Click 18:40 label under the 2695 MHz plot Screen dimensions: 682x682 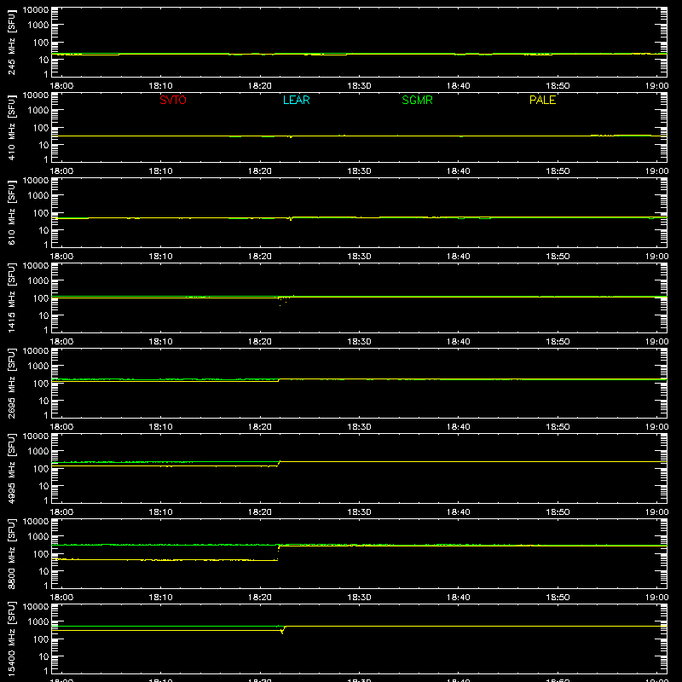[459, 427]
